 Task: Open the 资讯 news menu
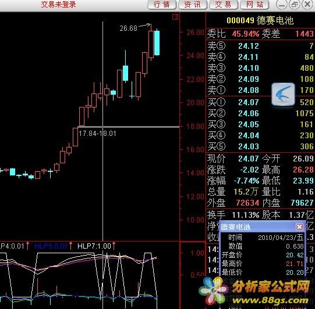click(193, 5)
